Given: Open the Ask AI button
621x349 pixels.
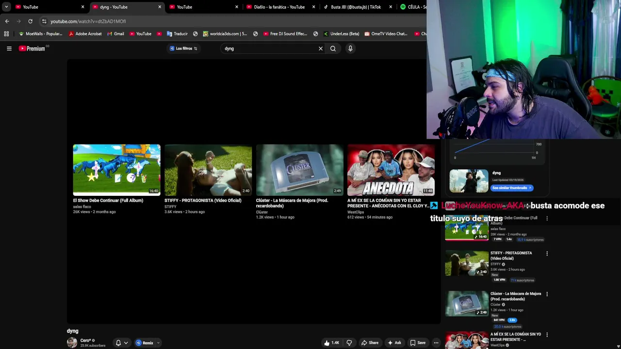Looking at the screenshot, I should point(394,343).
